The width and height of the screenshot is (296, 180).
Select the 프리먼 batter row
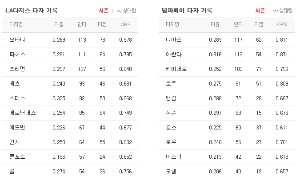(70, 69)
